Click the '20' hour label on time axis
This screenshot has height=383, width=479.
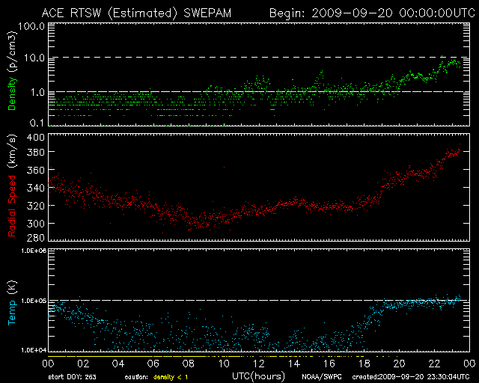(x=399, y=364)
